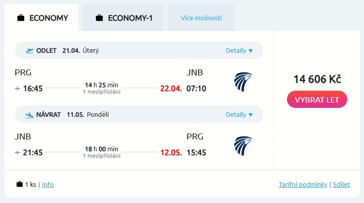
Task: Open the baggage Info link
Action: 48,185
